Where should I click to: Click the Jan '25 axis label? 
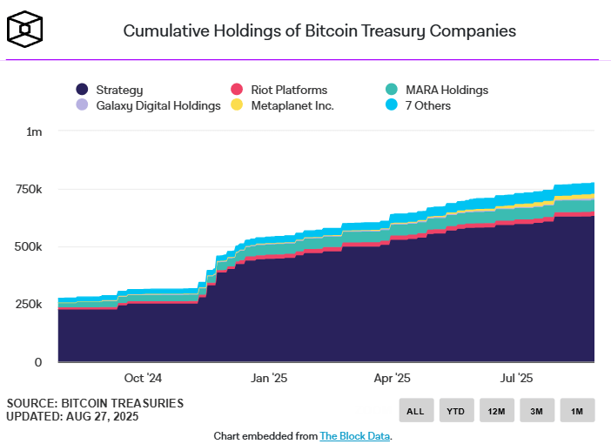269,378
